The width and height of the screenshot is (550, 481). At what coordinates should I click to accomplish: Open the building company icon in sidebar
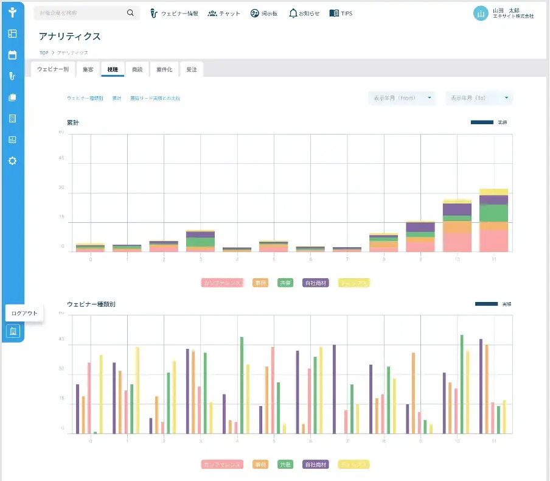pyautogui.click(x=12, y=118)
